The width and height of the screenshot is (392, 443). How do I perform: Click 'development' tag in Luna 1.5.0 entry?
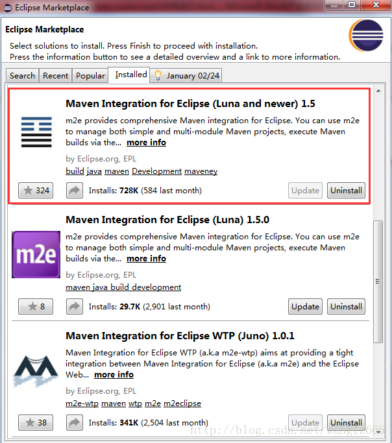coord(156,287)
